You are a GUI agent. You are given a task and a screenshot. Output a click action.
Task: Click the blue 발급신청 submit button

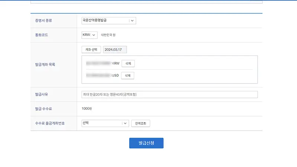pos(146,143)
